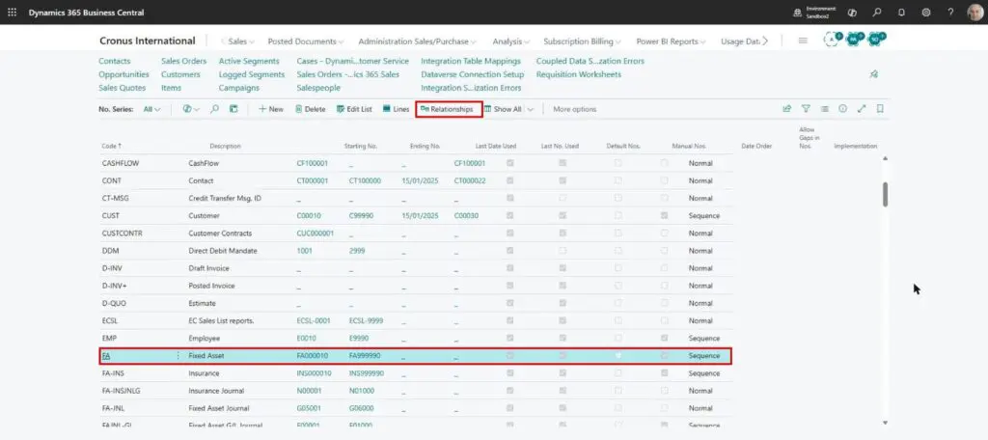
Task: Click starting number FA000010
Action: (312, 355)
